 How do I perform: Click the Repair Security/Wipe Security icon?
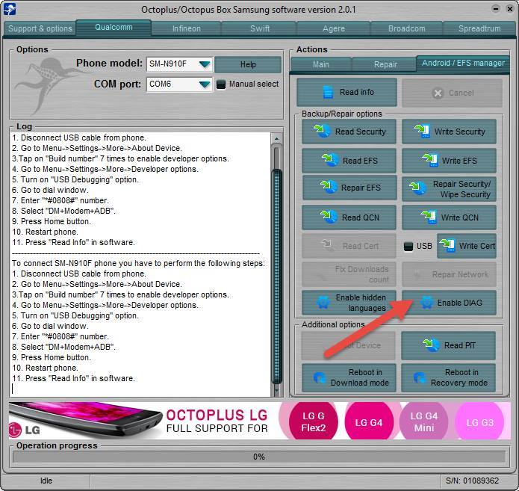pos(417,188)
